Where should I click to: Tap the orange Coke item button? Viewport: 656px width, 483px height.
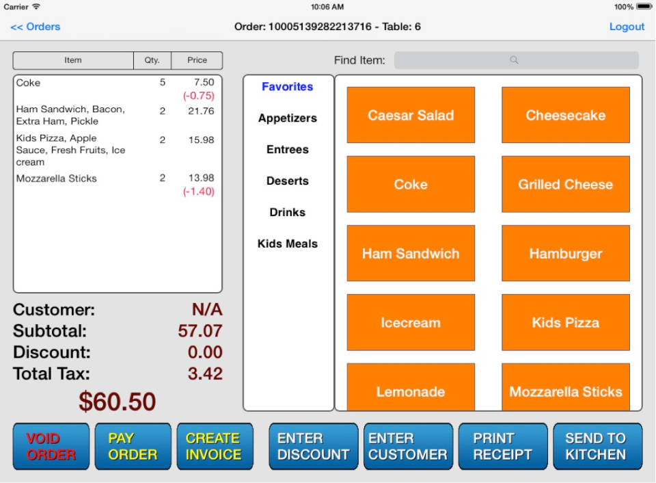coord(411,184)
